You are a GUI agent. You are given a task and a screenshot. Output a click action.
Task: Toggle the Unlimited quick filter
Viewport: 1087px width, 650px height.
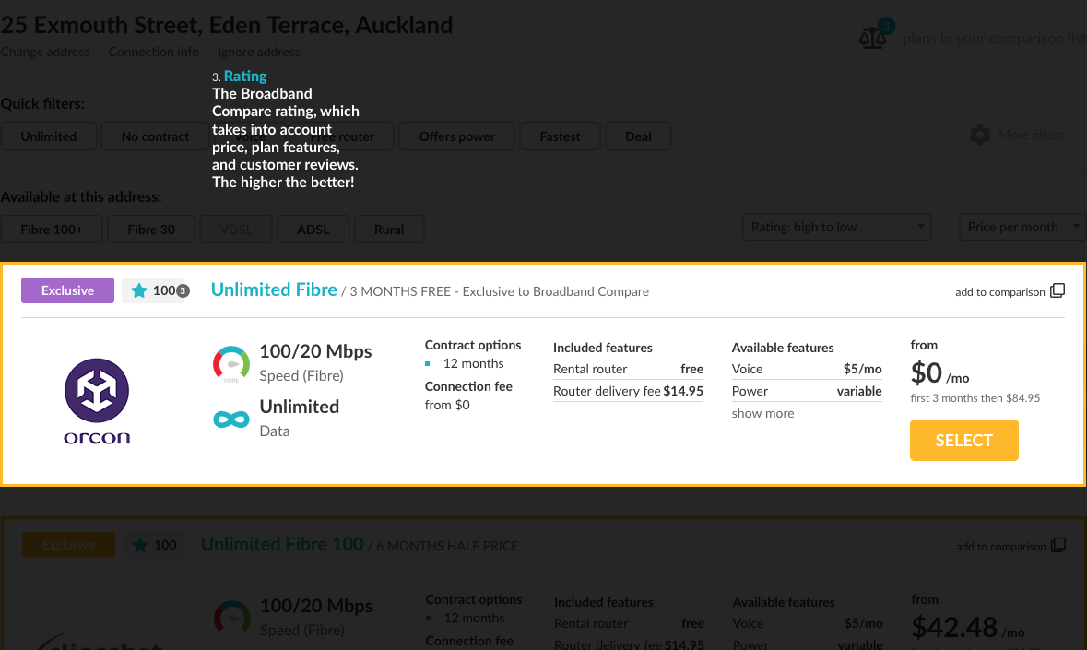pyautogui.click(x=49, y=136)
